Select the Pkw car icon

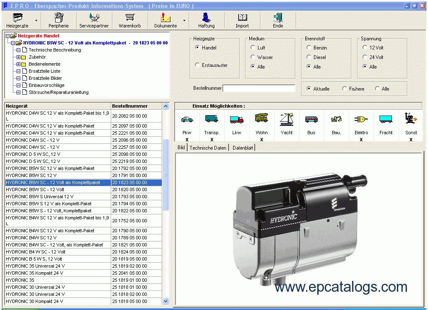187,120
